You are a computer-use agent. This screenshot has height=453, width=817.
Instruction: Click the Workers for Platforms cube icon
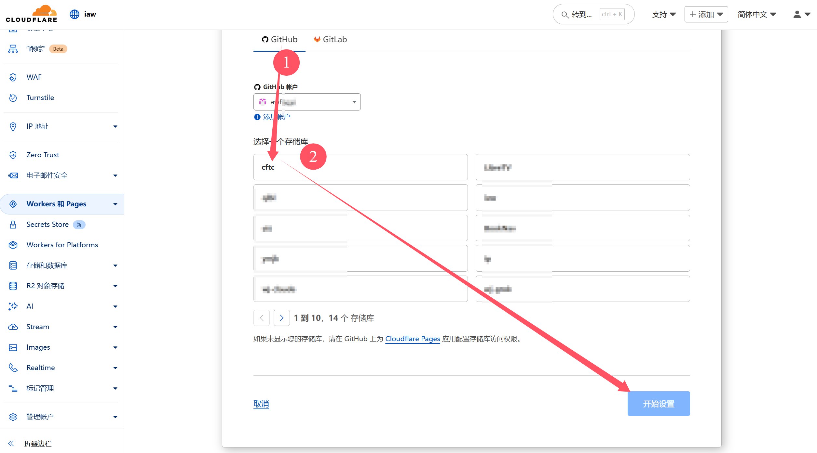(13, 245)
